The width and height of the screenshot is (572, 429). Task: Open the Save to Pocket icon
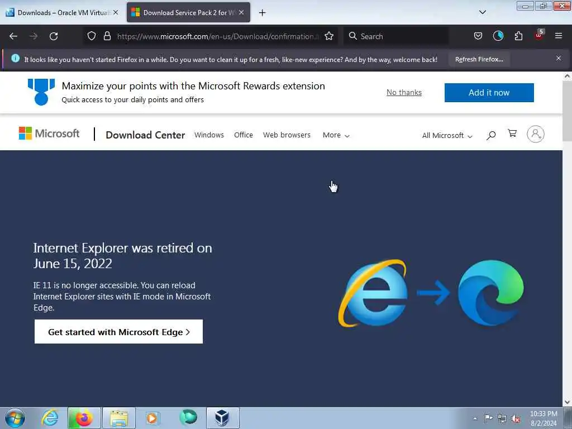coord(478,36)
